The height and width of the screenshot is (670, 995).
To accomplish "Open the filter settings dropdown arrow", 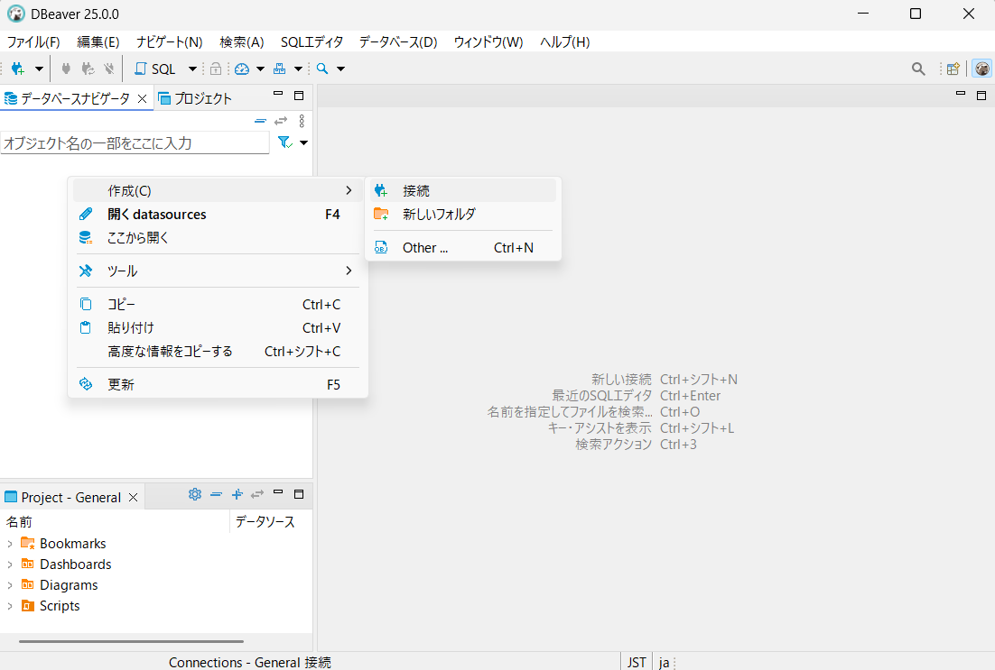I will (303, 142).
